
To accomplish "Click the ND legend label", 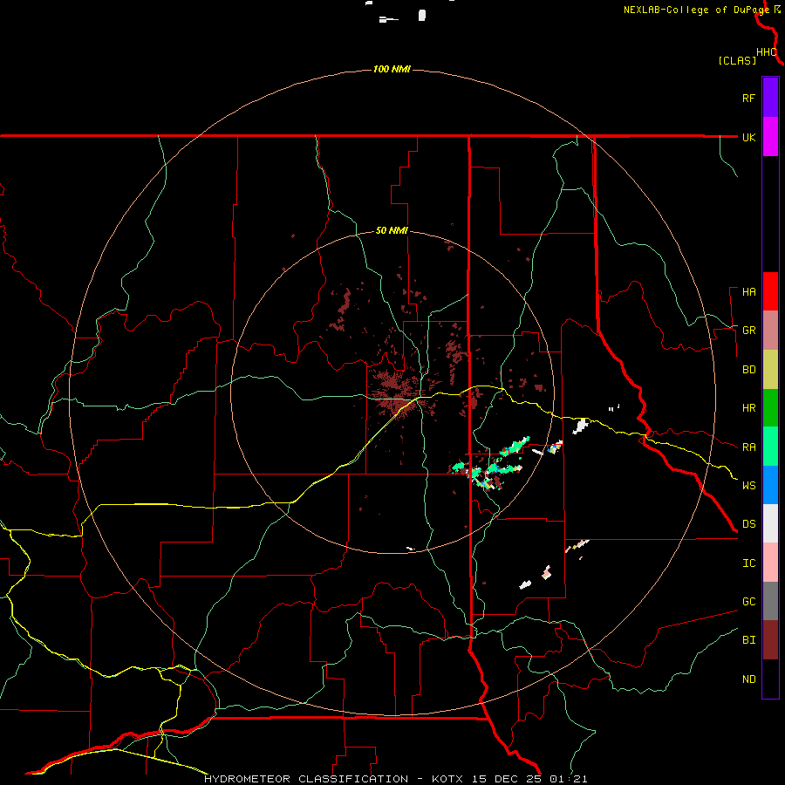I will pyautogui.click(x=749, y=679).
